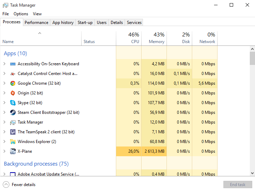Sort by the CPU column header
255x193 pixels.
coord(129,39)
